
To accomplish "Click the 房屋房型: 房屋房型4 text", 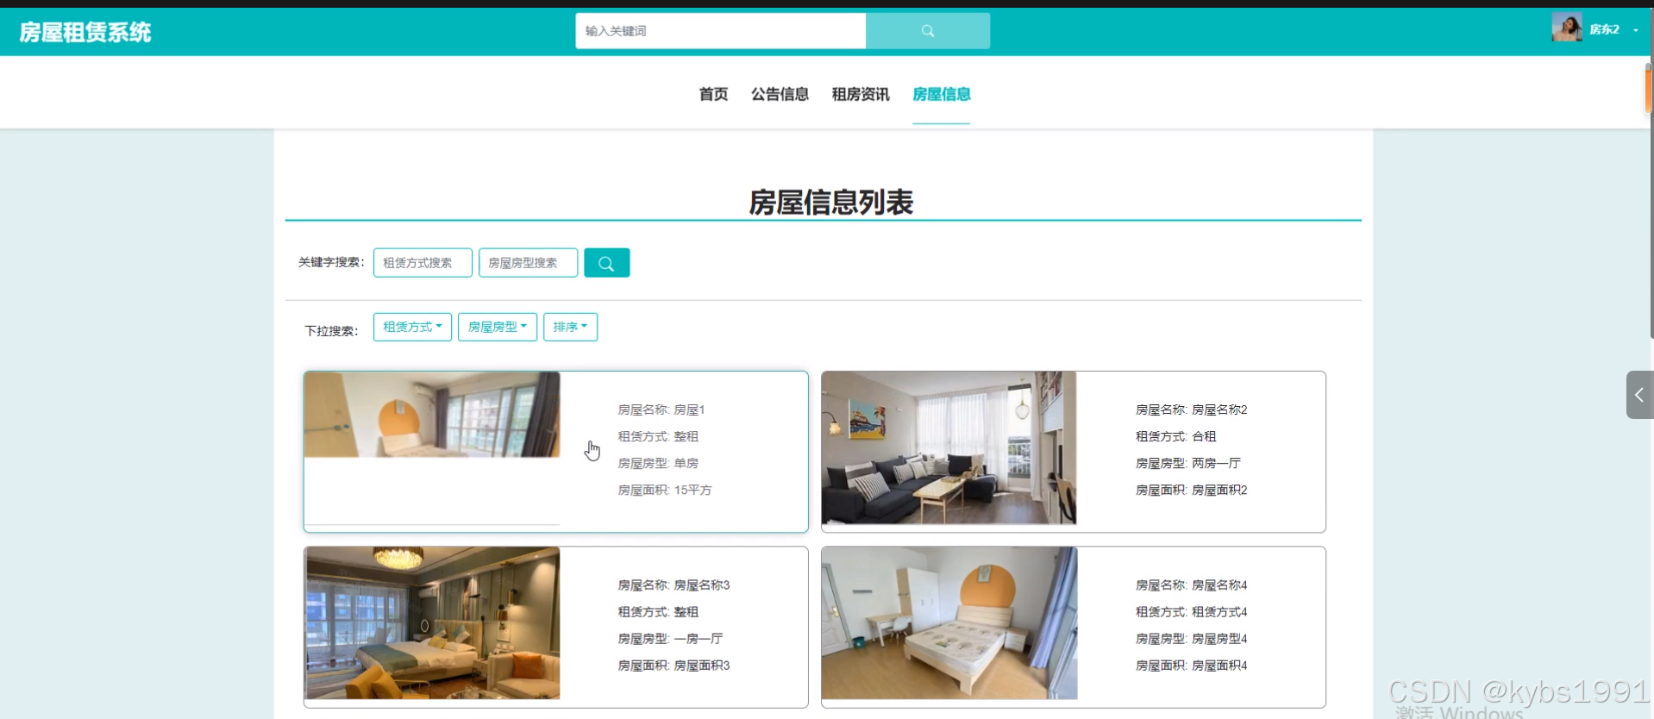I will click(1192, 639).
